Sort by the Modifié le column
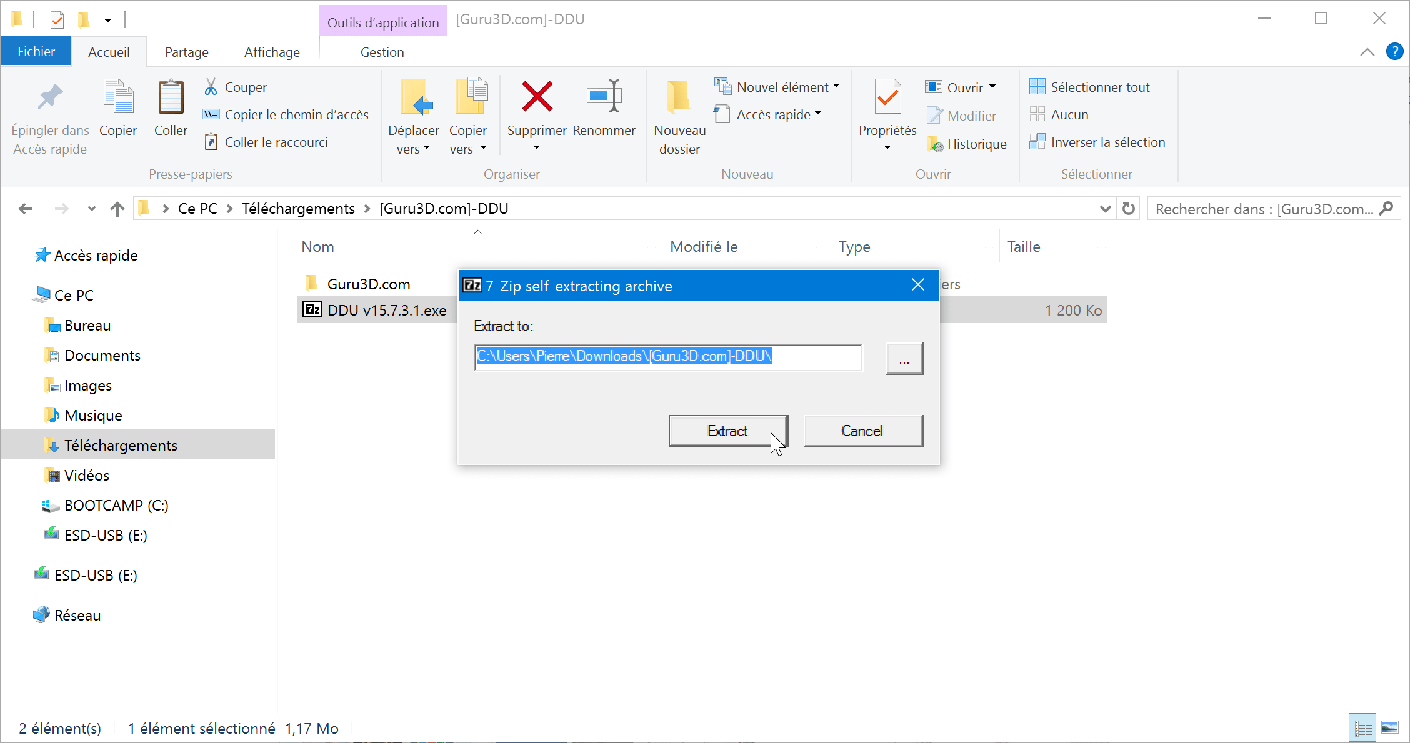 coord(704,247)
